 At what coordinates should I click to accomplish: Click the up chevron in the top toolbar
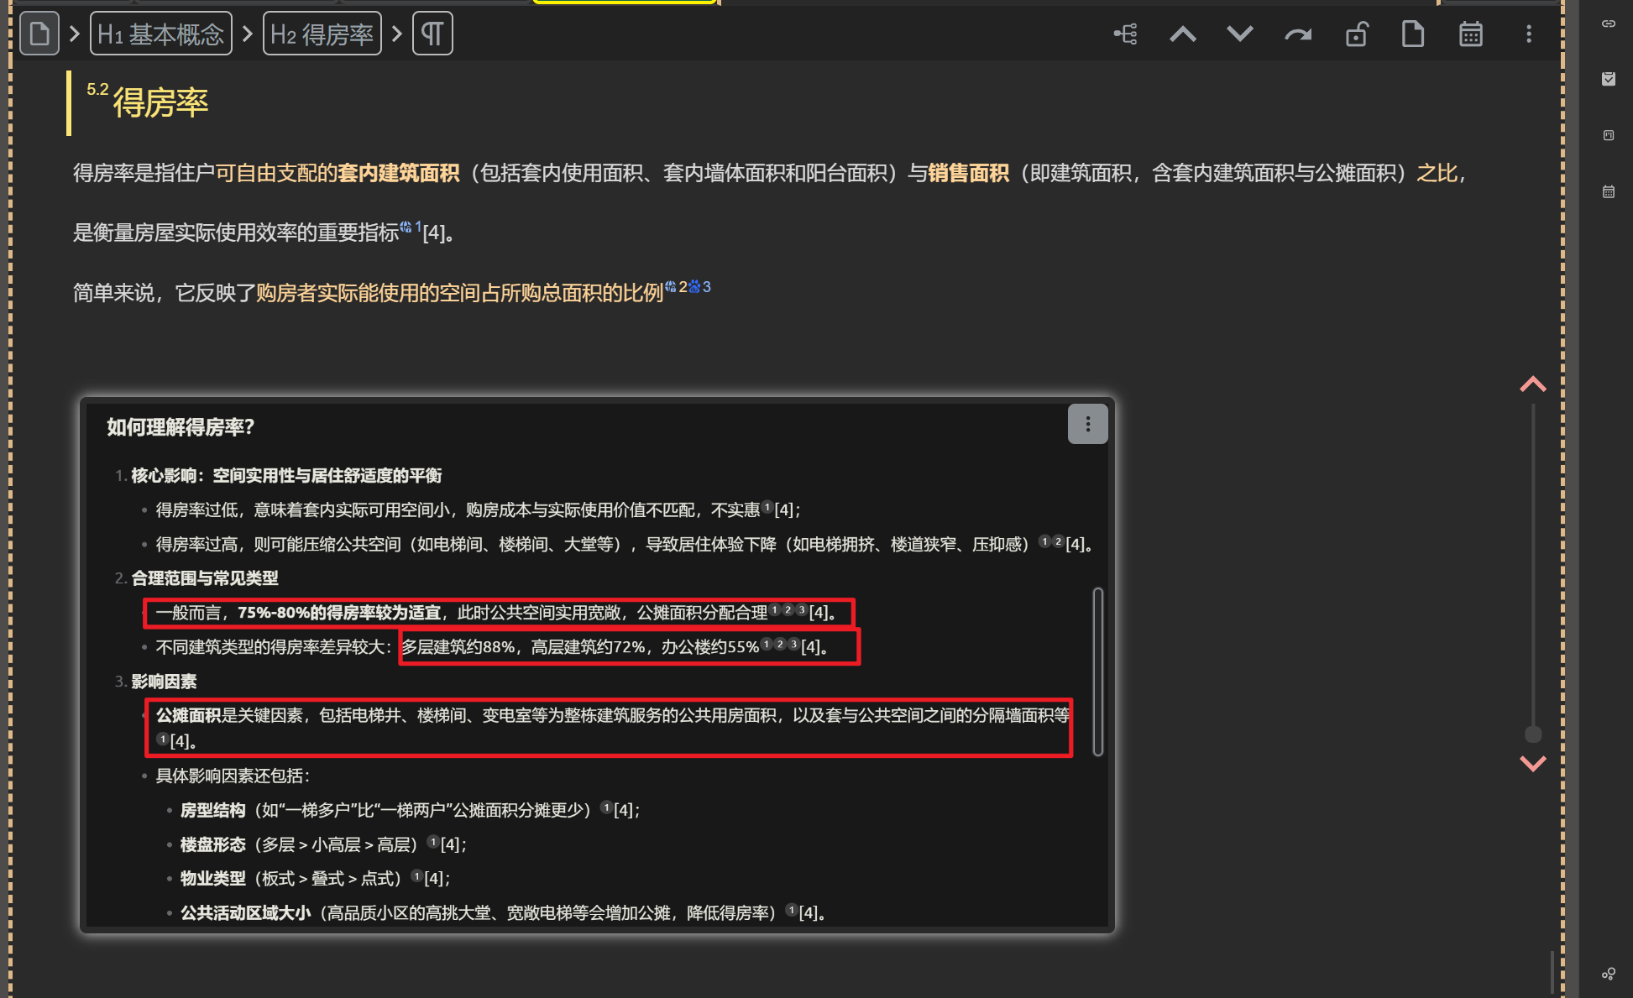pyautogui.click(x=1183, y=34)
